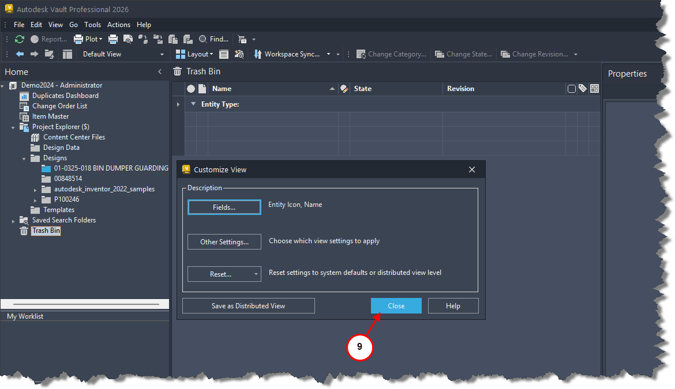The image size is (675, 389).
Task: Click the Revision column header
Action: click(504, 89)
